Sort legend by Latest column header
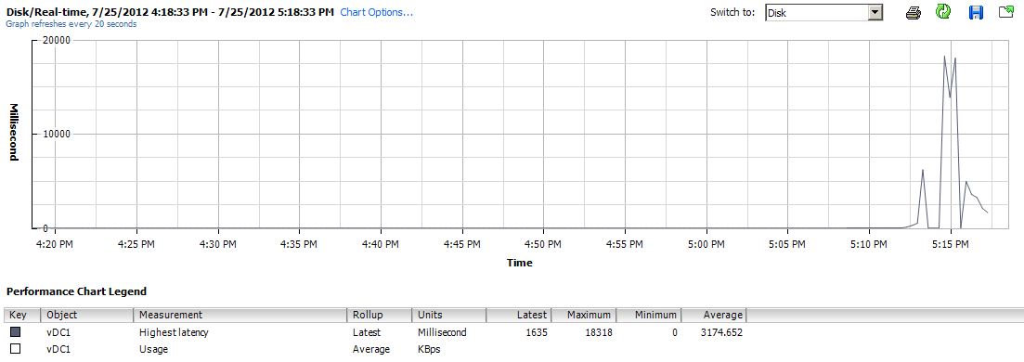Image resolution: width=1024 pixels, height=362 pixels. [519, 315]
